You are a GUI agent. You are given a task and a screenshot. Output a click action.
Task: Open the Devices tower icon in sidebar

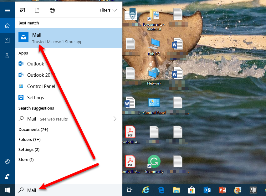coord(7,55)
